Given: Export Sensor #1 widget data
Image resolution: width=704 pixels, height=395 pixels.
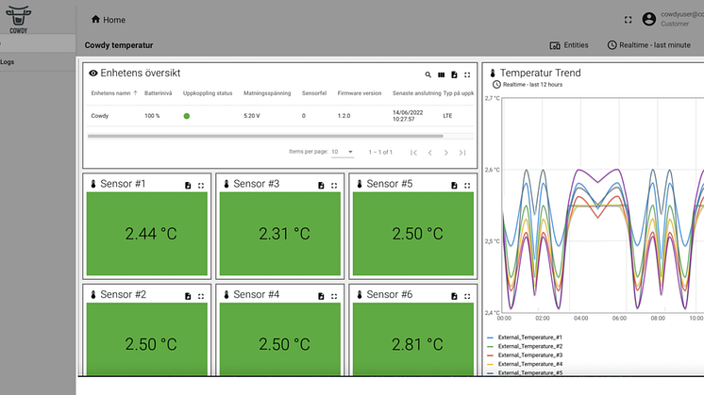Looking at the screenshot, I should (188, 186).
